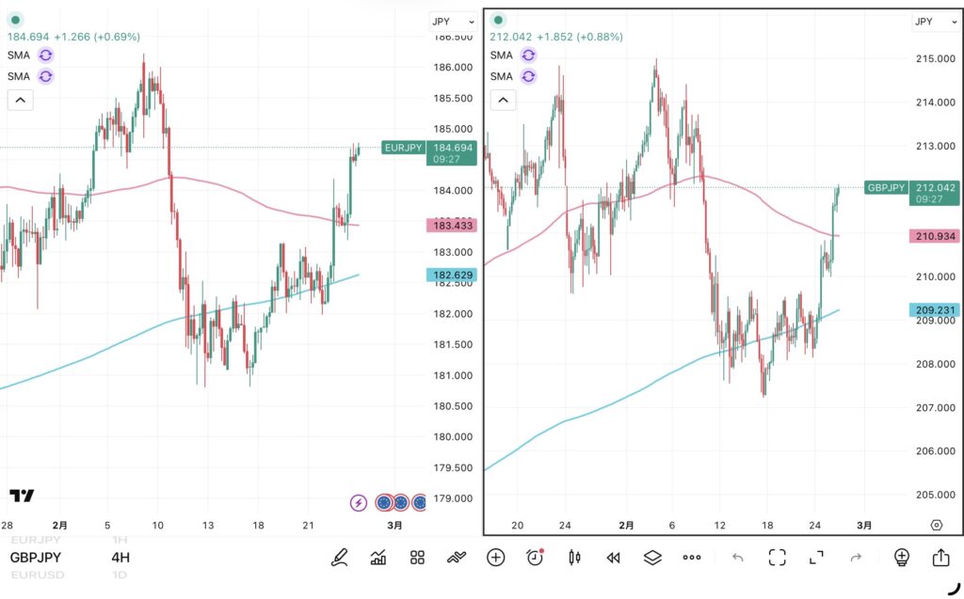Open alerts via the alarm clock icon
This screenshot has width=964, height=599.
[x=535, y=558]
